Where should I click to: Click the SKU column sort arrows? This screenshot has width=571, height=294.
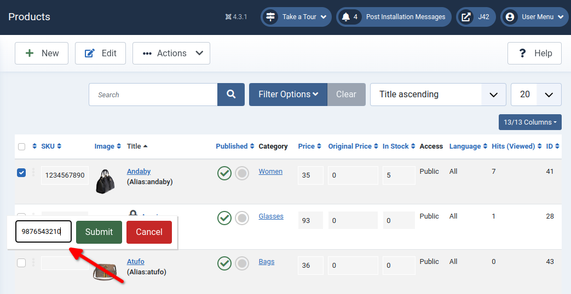click(59, 146)
